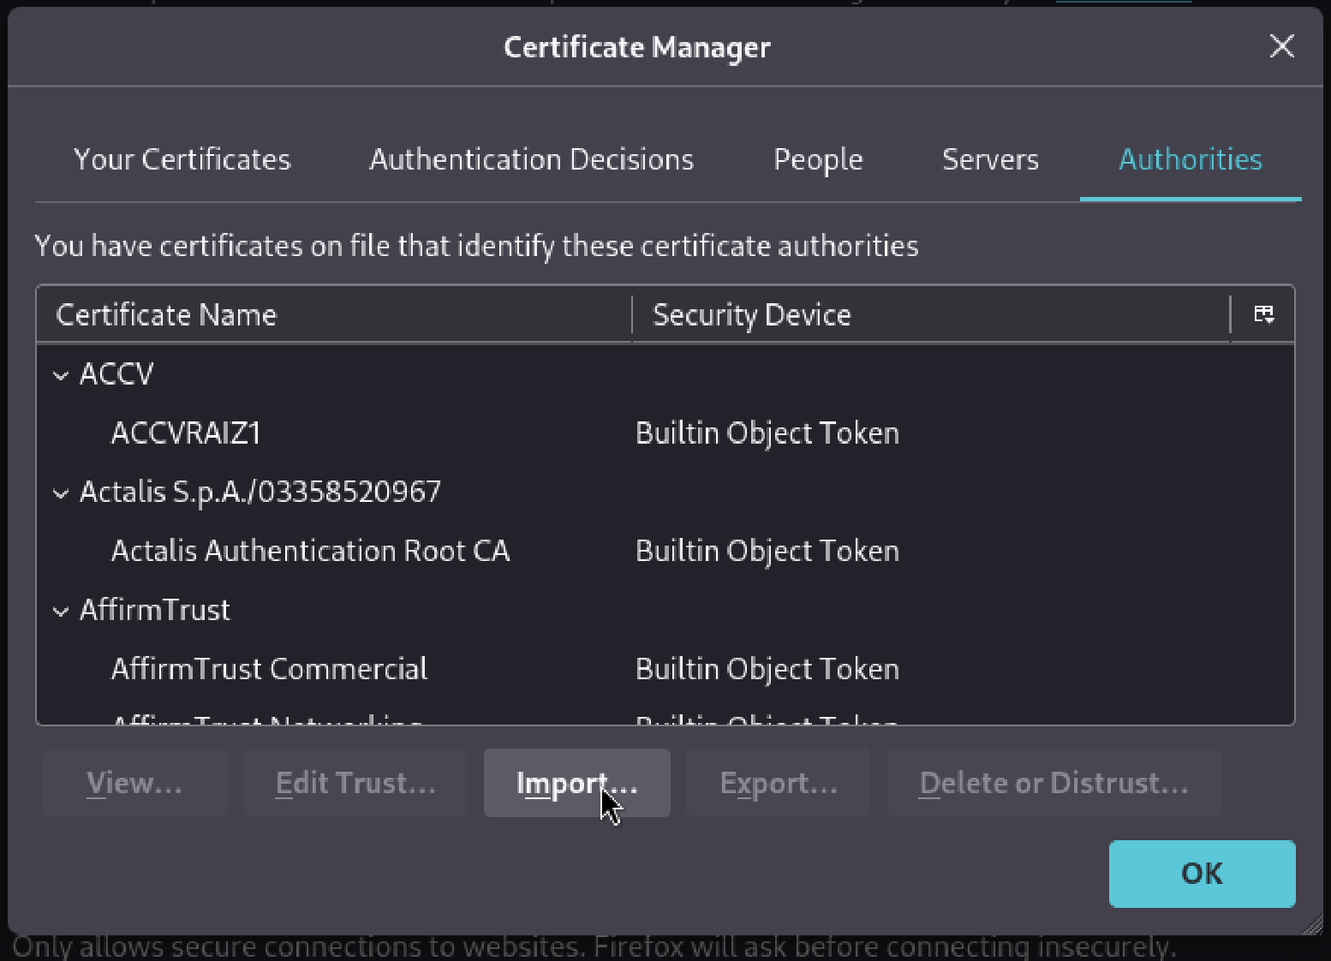Viewport: 1331px width, 961px height.
Task: Click Delete or Distrust… button
Action: 1054,783
